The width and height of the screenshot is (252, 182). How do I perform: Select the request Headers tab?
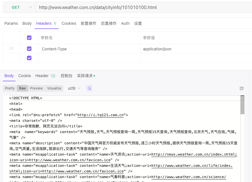tap(46, 24)
